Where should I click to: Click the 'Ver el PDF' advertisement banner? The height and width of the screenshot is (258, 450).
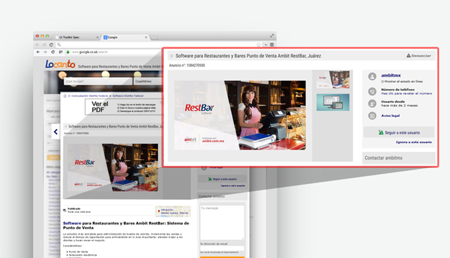[x=124, y=107]
